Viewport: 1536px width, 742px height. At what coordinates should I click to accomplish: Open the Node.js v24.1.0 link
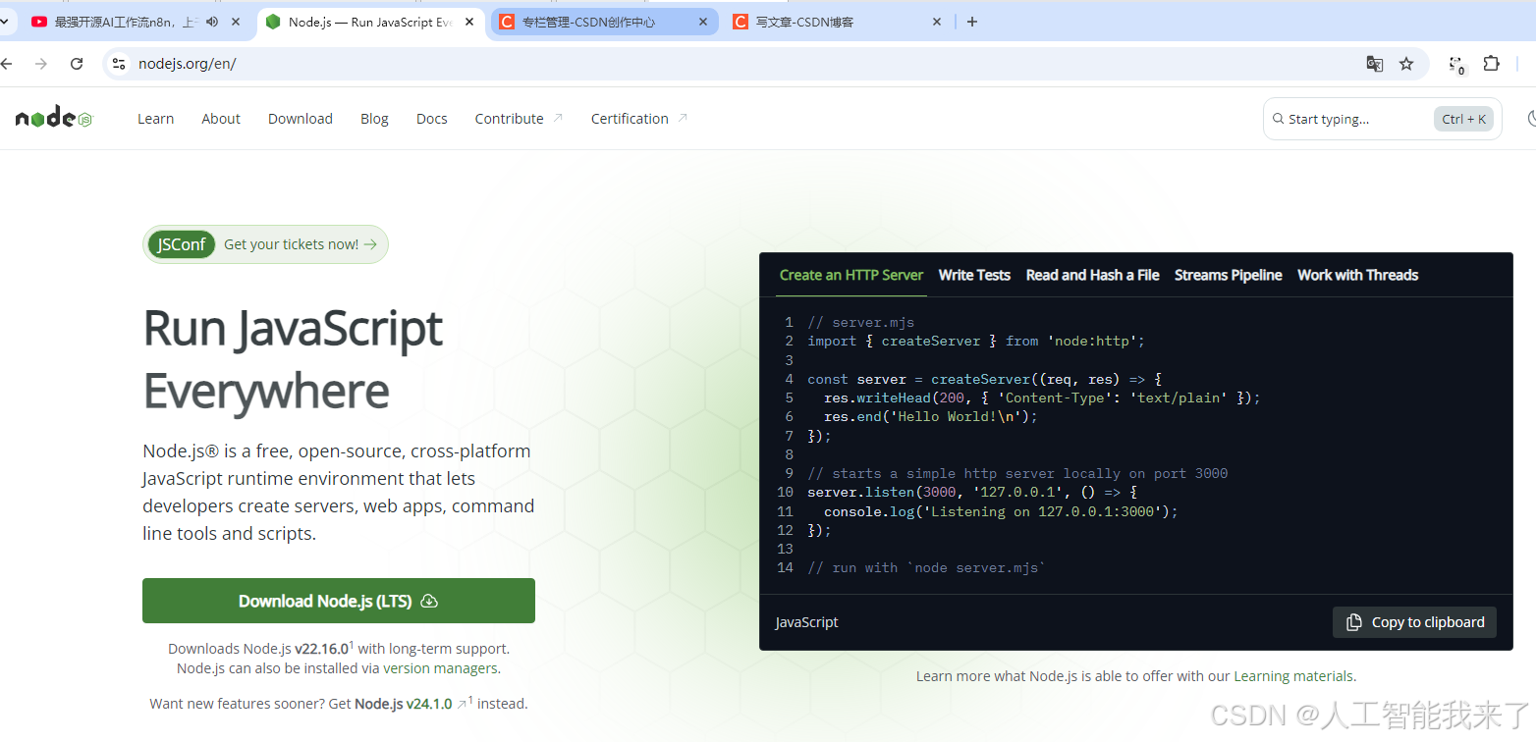pos(404,704)
